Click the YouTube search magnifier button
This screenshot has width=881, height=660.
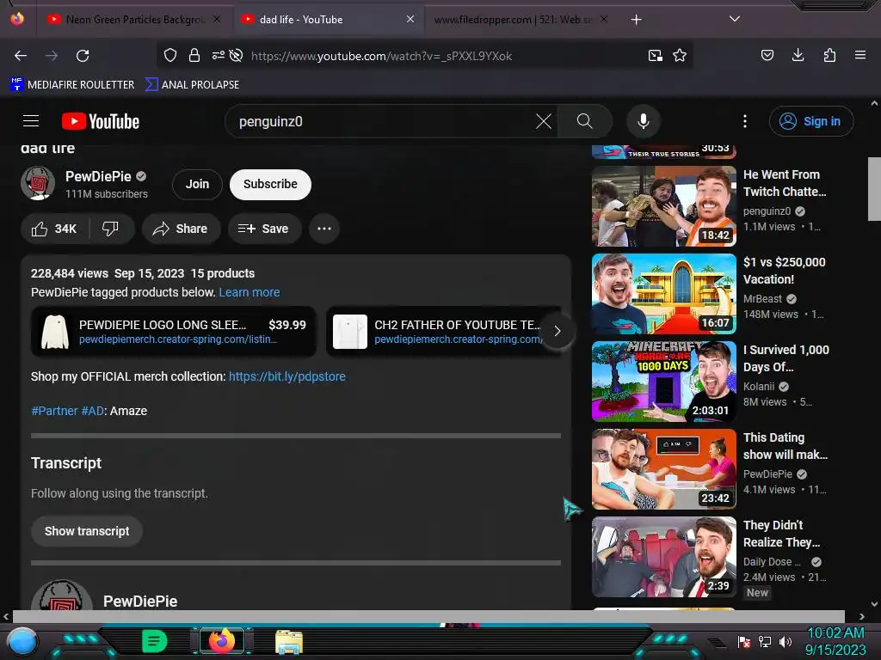pos(585,121)
